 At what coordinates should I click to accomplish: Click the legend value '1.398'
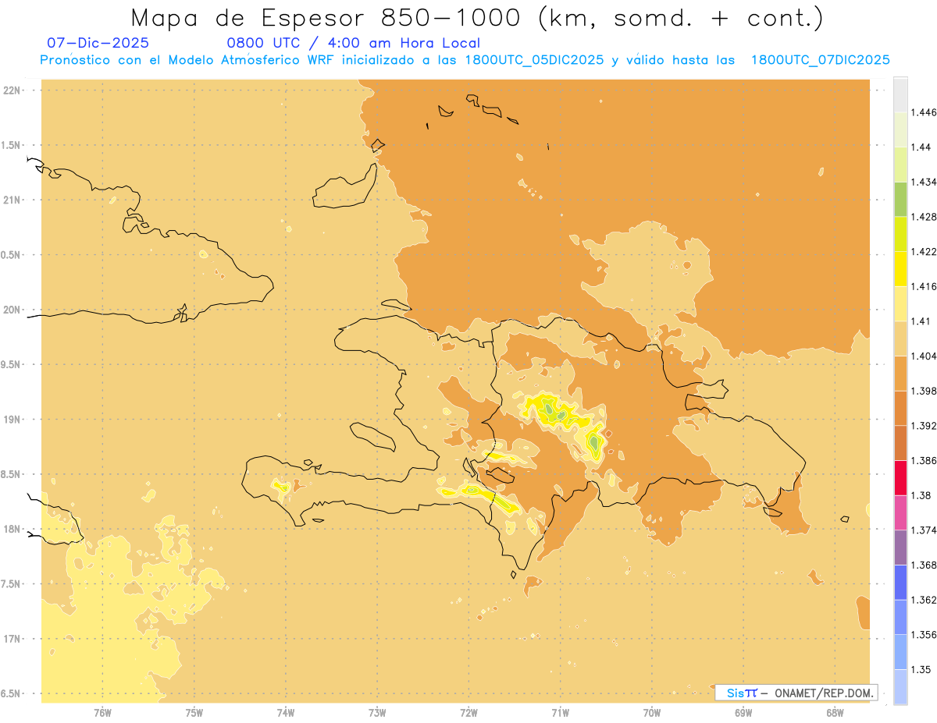tap(925, 391)
